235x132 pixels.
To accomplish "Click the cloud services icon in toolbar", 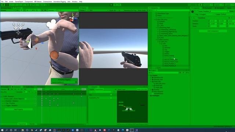I will (x=200, y=5).
